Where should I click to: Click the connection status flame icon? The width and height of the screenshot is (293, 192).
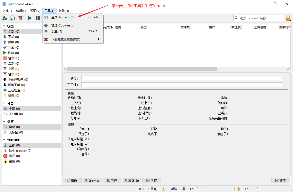tap(164, 189)
